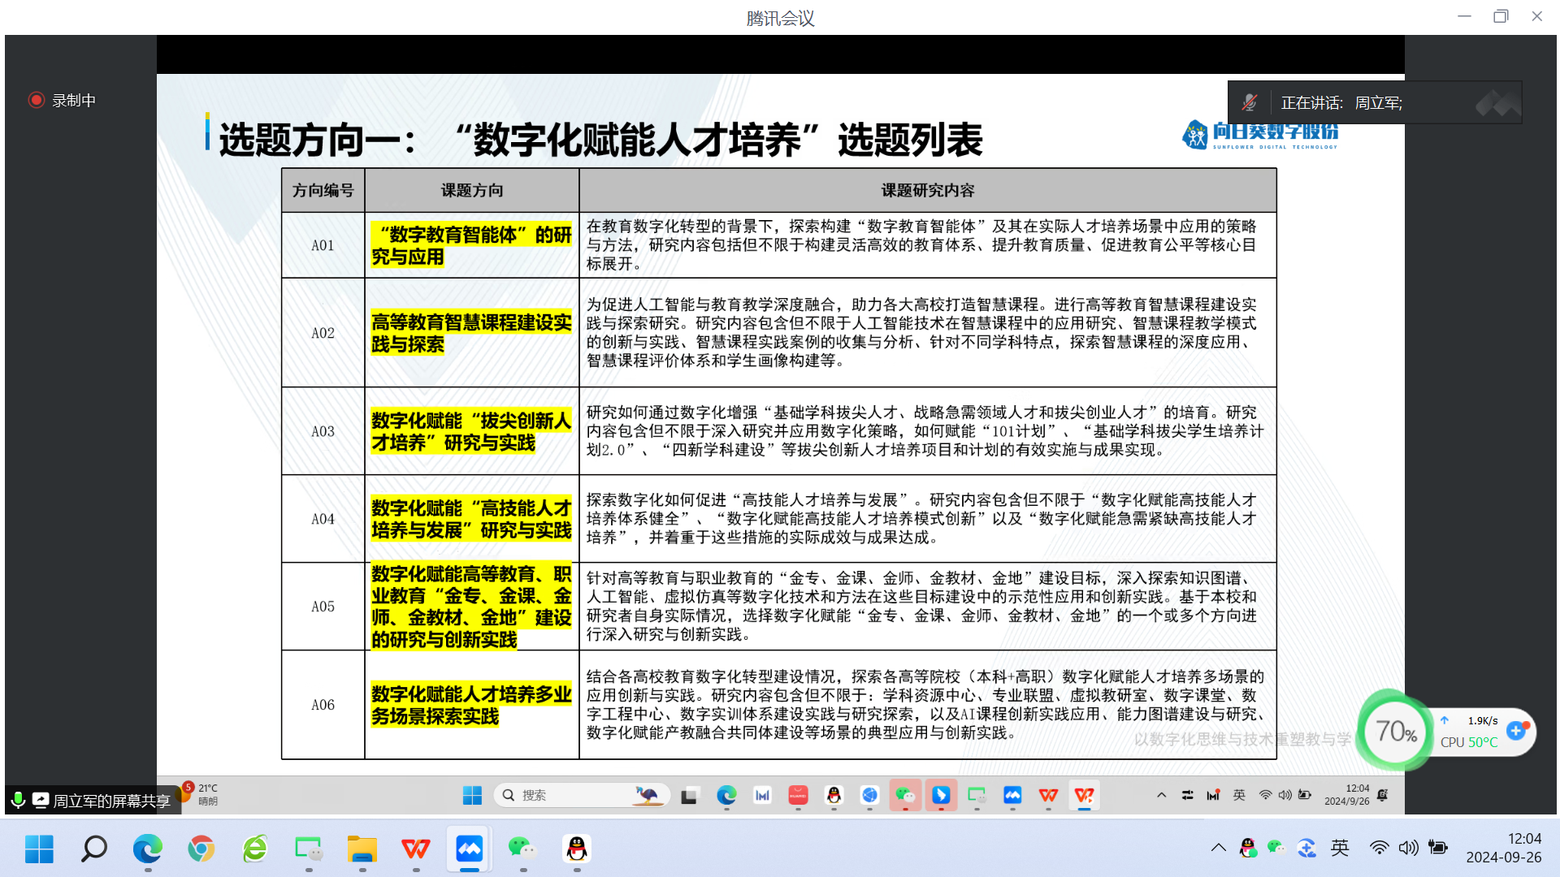
Task: Click the weather widget showing 21°C 晴朗
Action: click(199, 794)
